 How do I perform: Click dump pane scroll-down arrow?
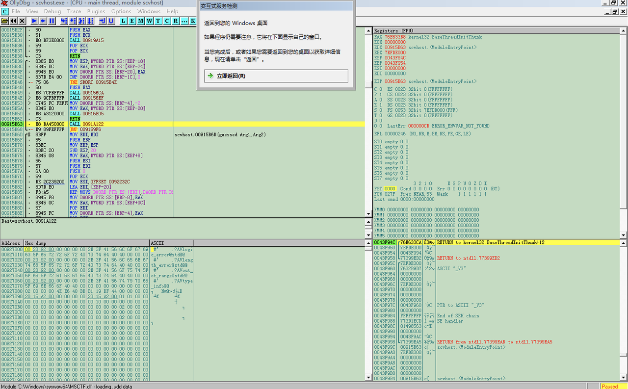(368, 378)
